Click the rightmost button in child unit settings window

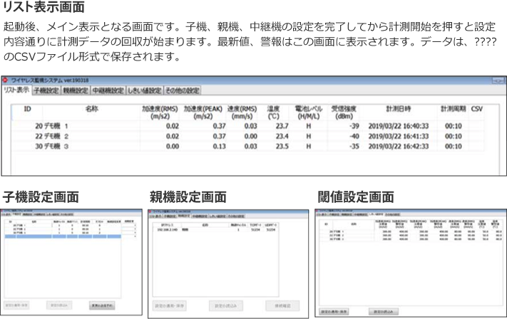pyautogui.click(x=102, y=305)
